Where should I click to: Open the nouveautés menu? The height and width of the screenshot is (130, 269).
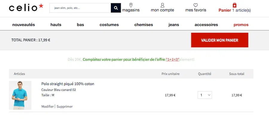(24, 25)
